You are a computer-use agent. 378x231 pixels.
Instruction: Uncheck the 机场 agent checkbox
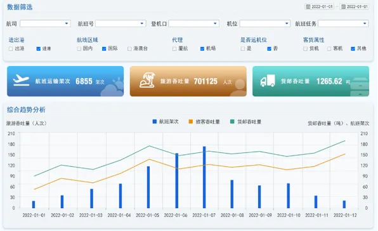tap(202, 49)
